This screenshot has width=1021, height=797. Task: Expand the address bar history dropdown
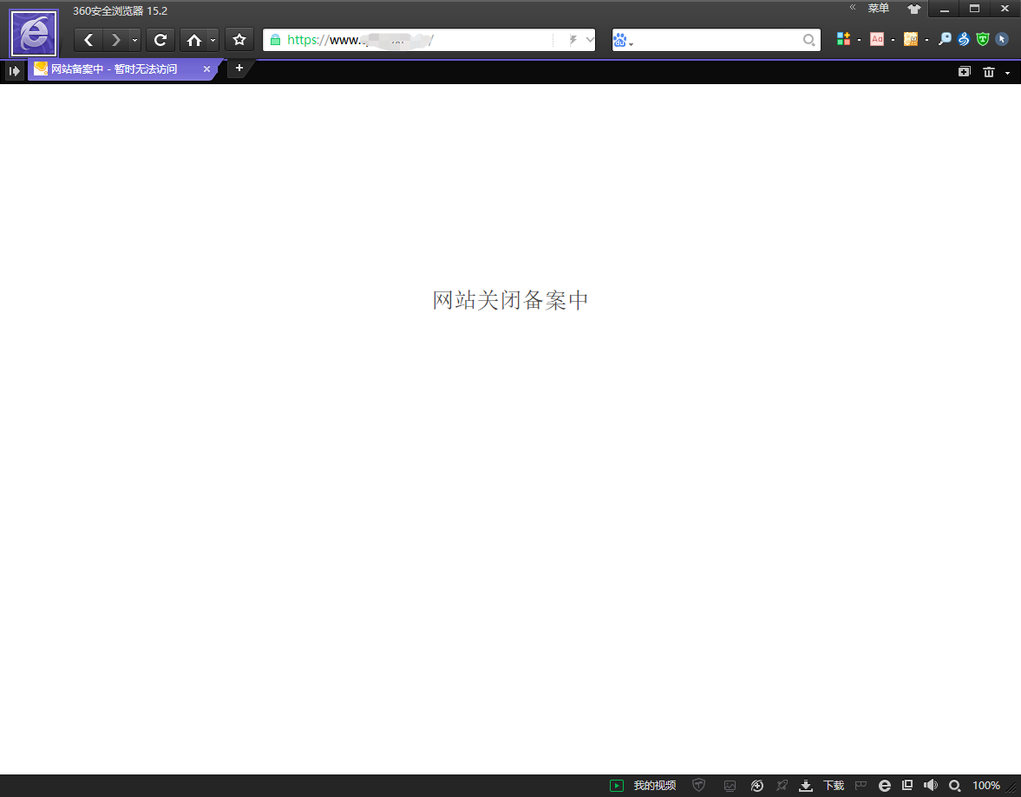point(590,40)
